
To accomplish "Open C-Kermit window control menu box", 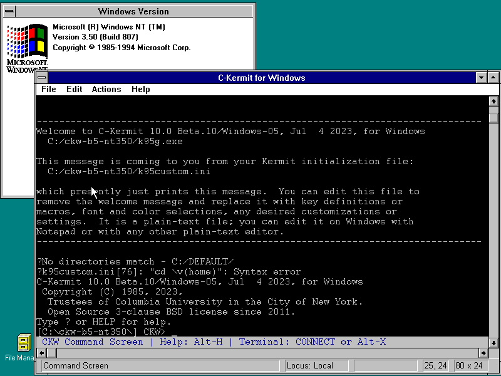I will (42, 77).
